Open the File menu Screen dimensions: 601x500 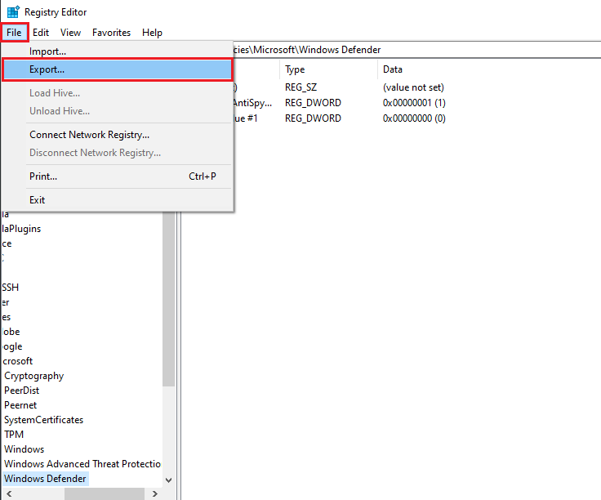14,33
